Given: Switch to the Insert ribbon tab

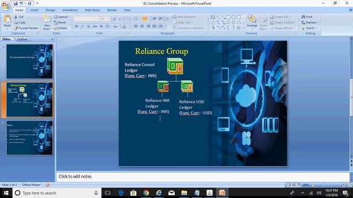Looking at the screenshot, I should 34,10.
